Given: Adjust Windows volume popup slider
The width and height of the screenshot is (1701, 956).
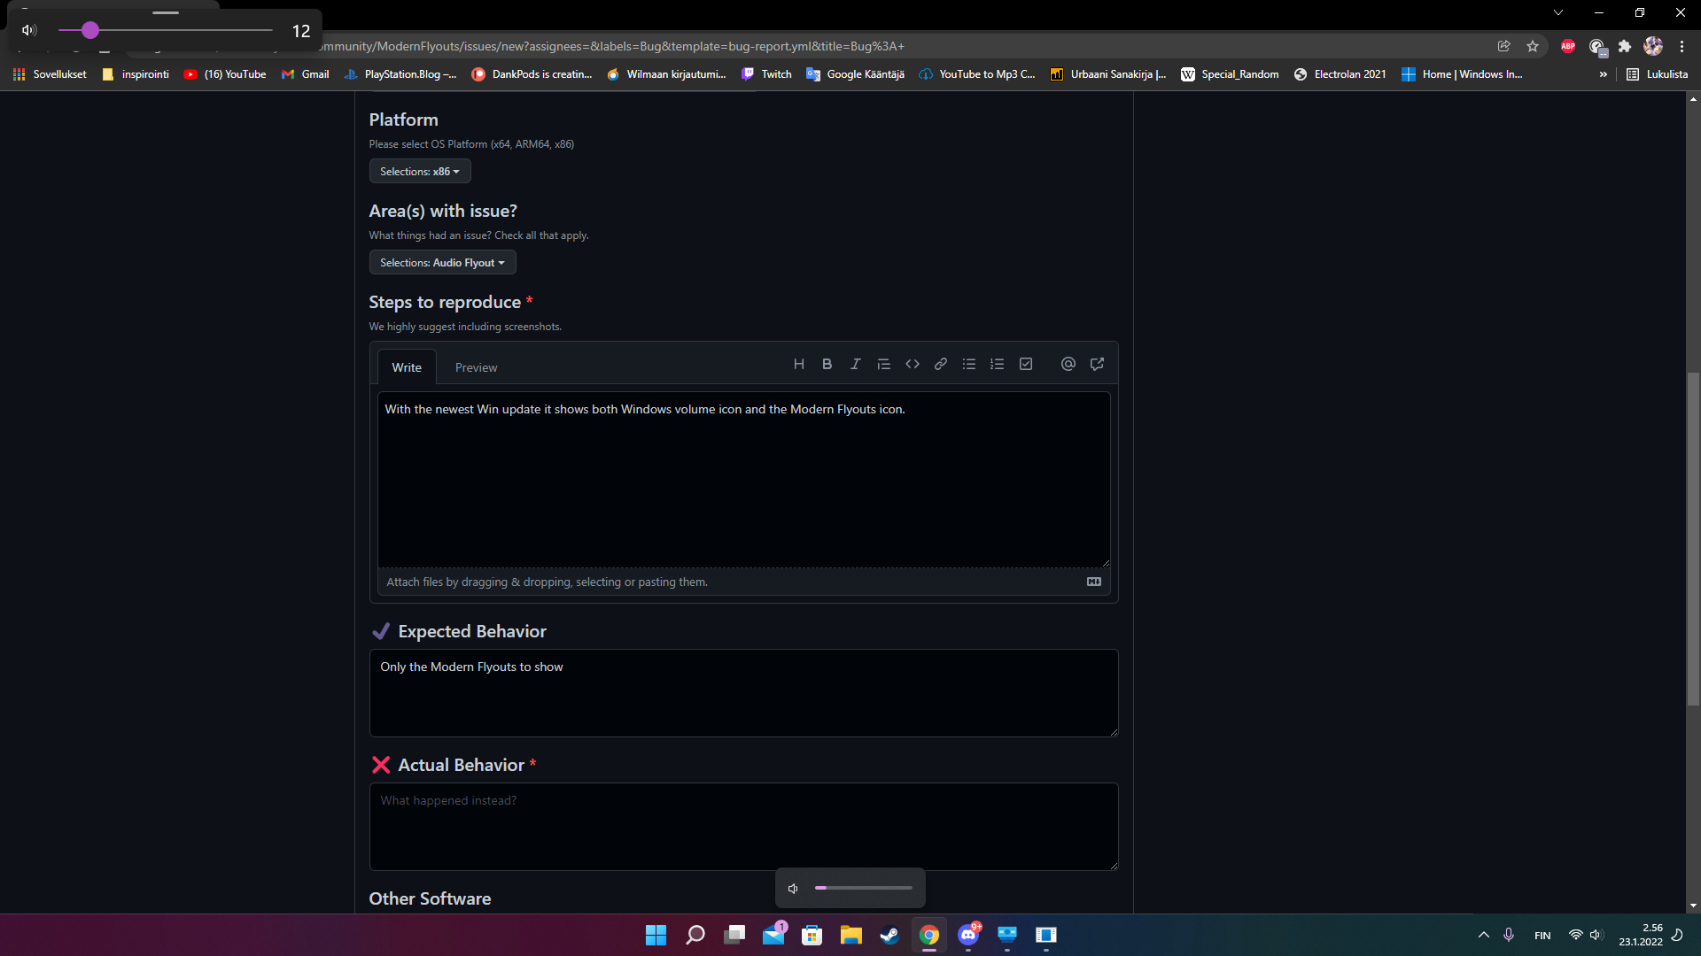Looking at the screenshot, I should (x=864, y=888).
